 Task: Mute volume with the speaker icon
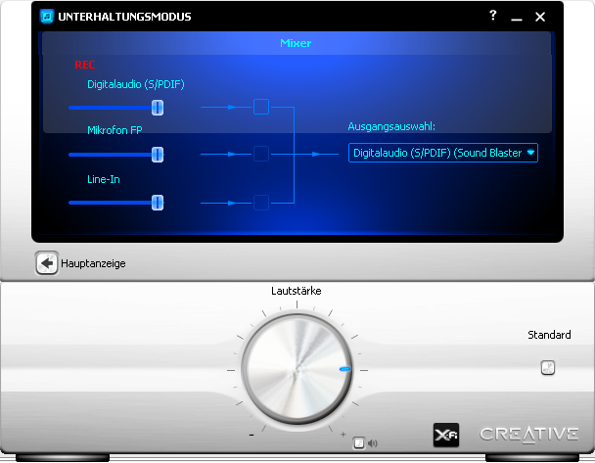click(x=373, y=443)
